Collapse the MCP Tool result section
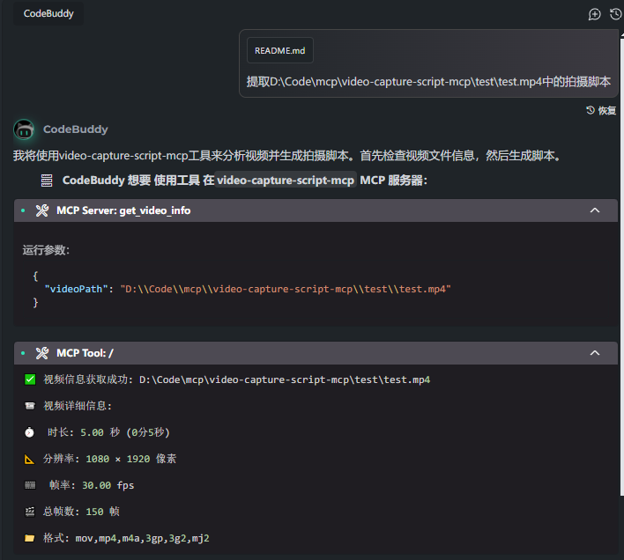The image size is (624, 560). [595, 353]
